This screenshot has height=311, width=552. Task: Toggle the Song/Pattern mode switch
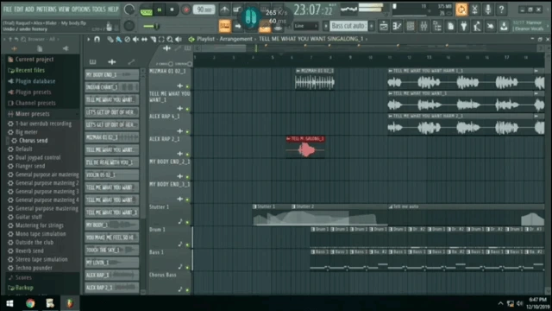pos(146,10)
